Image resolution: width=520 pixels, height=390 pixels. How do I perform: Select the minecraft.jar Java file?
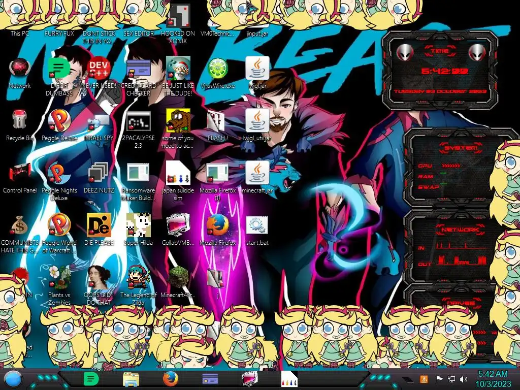point(257,173)
